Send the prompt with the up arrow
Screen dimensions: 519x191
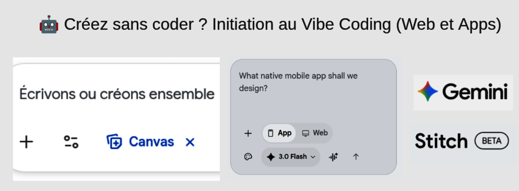[356, 157]
